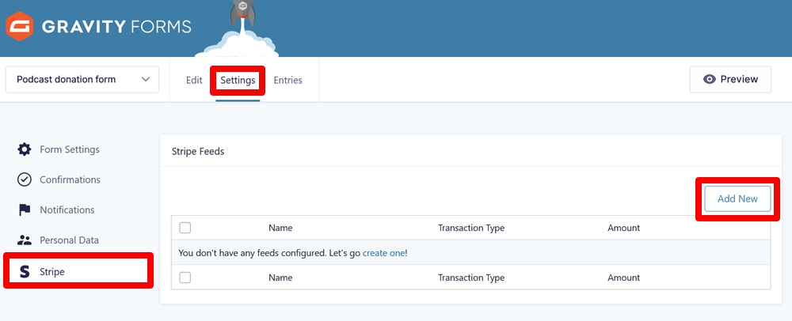Click the Personal Data people icon
Screen dimensions: 792x321
pyautogui.click(x=25, y=240)
